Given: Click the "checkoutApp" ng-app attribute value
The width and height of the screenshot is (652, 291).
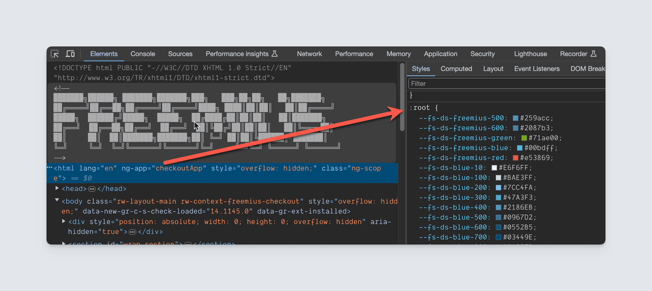Looking at the screenshot, I should [x=179, y=168].
